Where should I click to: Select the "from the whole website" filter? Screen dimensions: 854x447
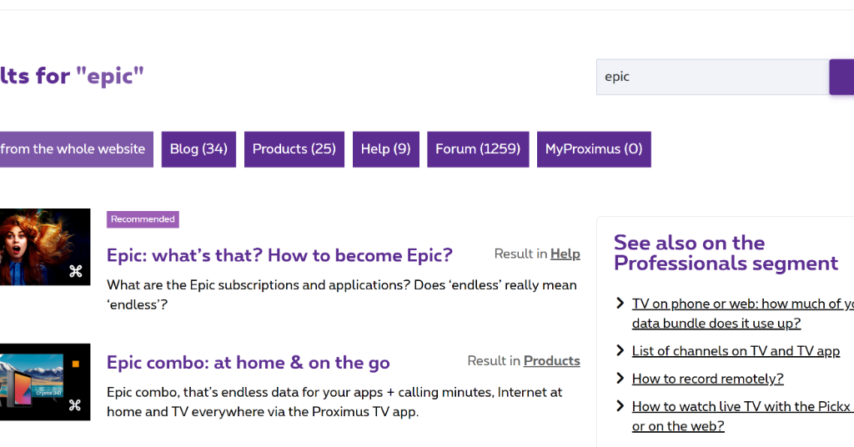(73, 149)
